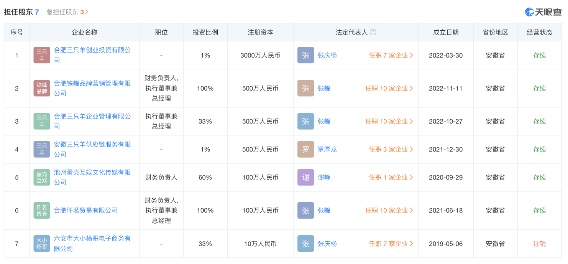Screen dimensions: 568x264
Task: Click the help icon beside 法定代表人
Action: click(x=373, y=32)
